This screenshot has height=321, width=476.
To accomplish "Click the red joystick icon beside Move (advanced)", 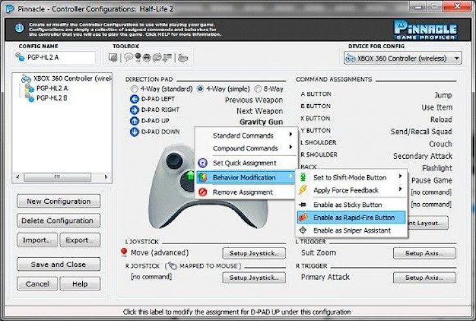I will [x=124, y=252].
